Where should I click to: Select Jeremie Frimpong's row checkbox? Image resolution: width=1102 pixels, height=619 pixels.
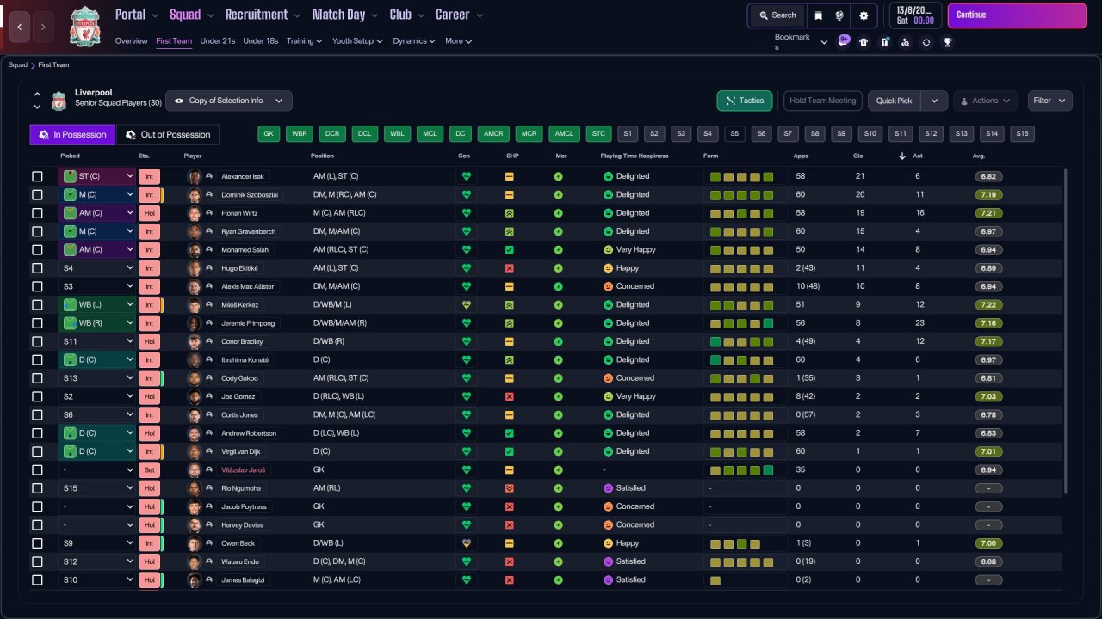(37, 323)
